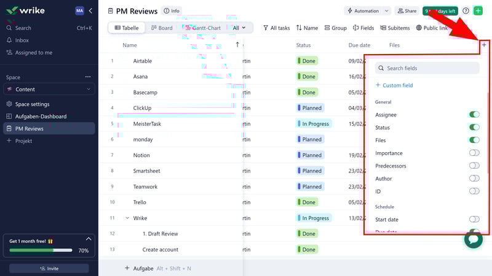Switch to the Board view tab
Image resolution: width=492 pixels, height=276 pixels.
pyautogui.click(x=162, y=28)
